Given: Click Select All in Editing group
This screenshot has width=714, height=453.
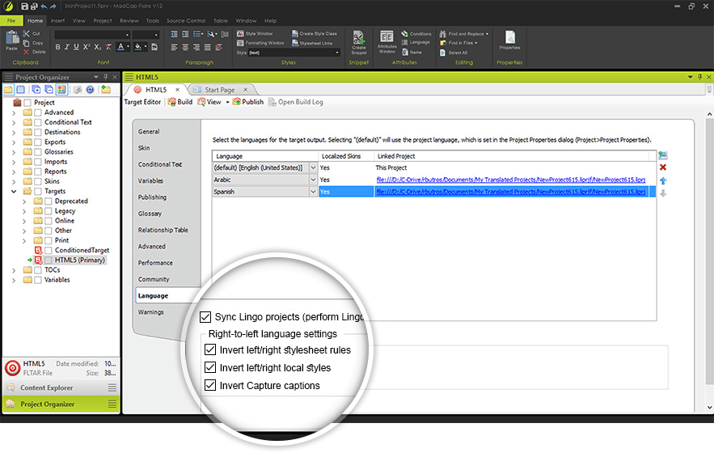Looking at the screenshot, I should [x=454, y=53].
